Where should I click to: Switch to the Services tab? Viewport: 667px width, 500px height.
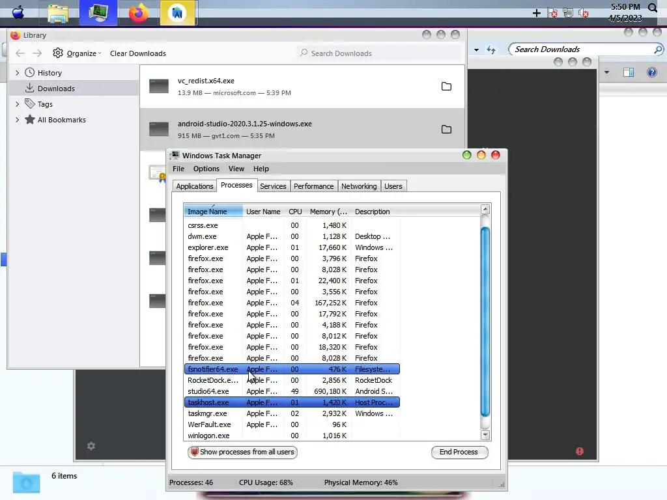pos(273,186)
